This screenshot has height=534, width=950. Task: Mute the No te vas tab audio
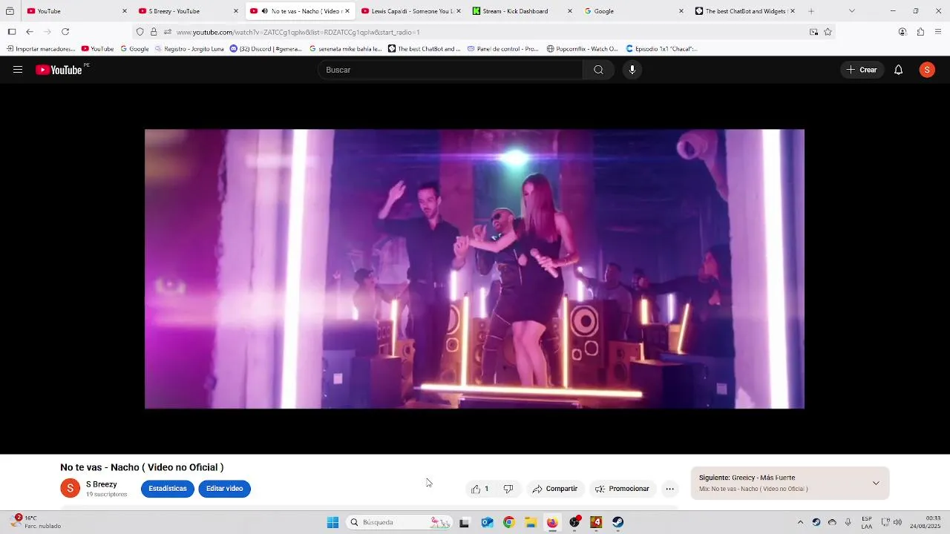(x=264, y=11)
